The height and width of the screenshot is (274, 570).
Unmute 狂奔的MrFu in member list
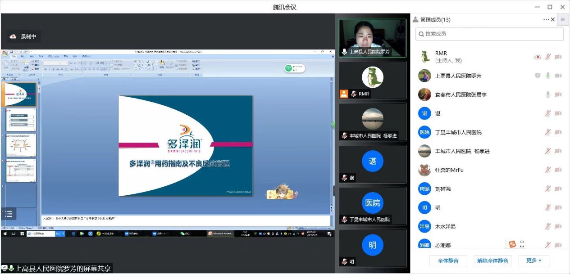(x=548, y=170)
